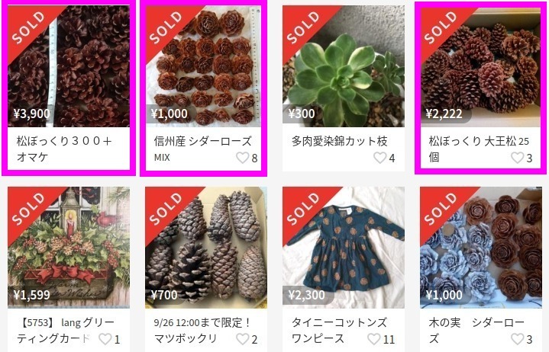Open the ¥2,222 pine cones box photo
This screenshot has width=549, height=352.
pyautogui.click(x=481, y=66)
